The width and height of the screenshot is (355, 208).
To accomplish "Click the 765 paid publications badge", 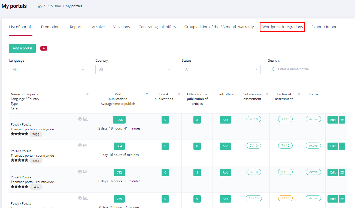I will pyautogui.click(x=119, y=199).
